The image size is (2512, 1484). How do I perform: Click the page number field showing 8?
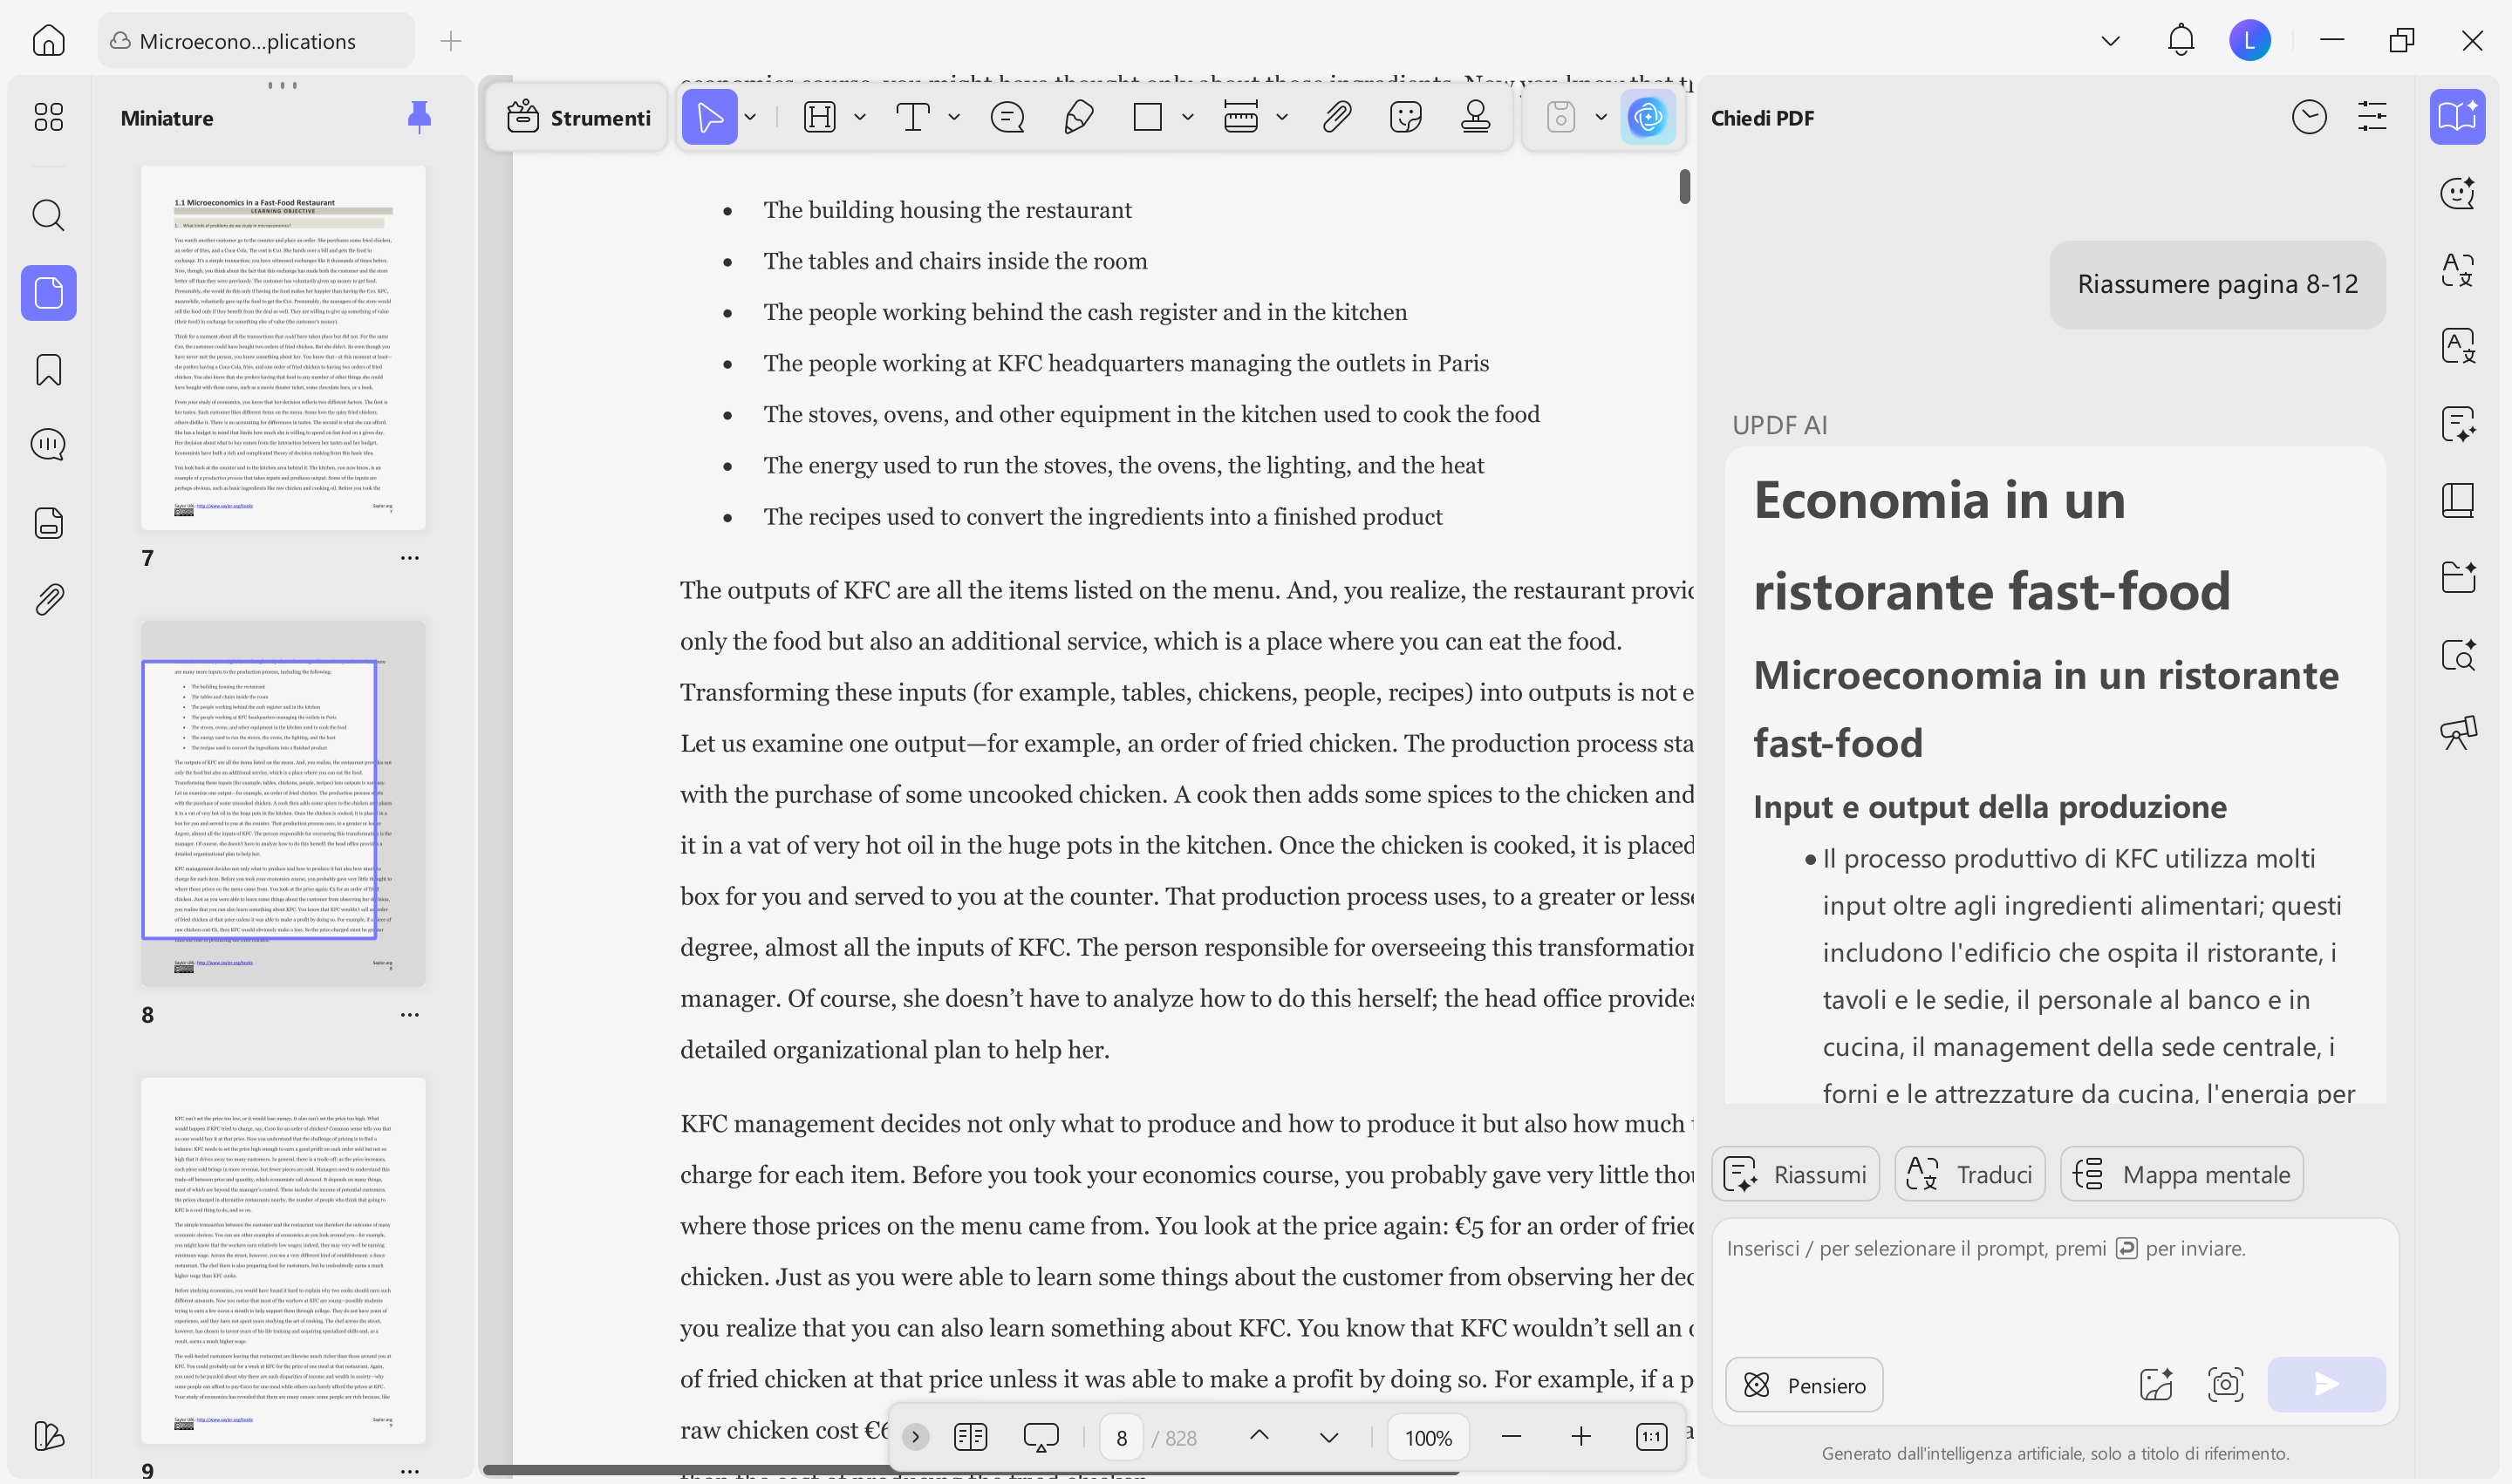(1122, 1438)
